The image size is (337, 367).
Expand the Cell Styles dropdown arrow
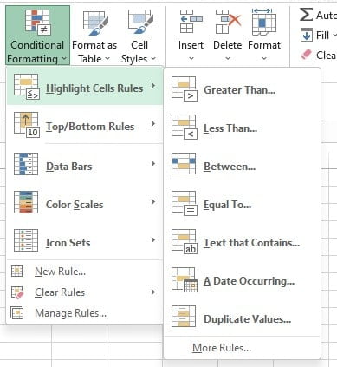point(153,58)
